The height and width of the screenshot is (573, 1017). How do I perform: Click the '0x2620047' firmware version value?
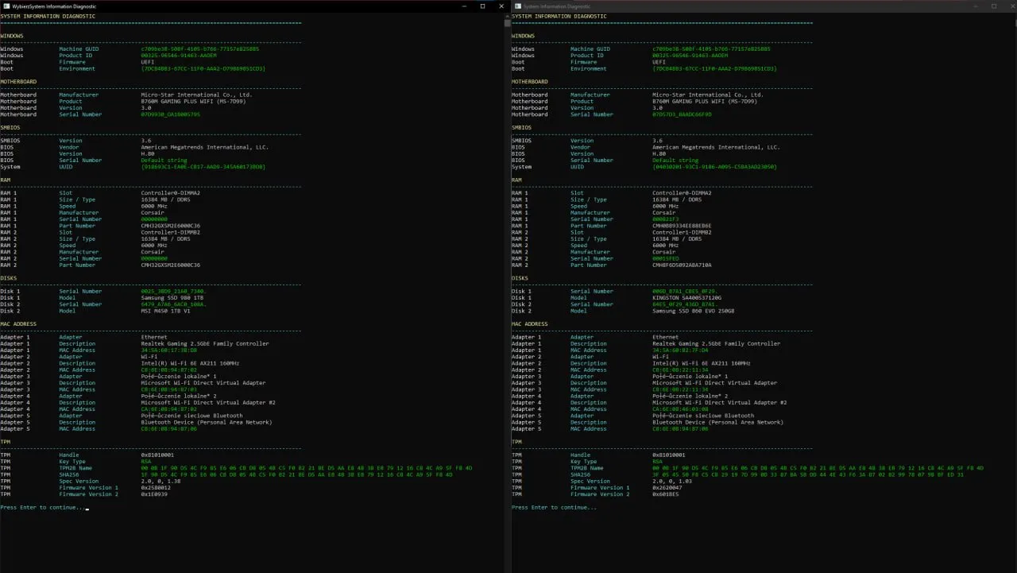pos(667,487)
